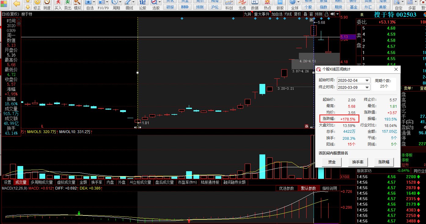Switch to the 市盈率(ttm) tab
The height and width of the screenshot is (224, 426).
coord(187,182)
